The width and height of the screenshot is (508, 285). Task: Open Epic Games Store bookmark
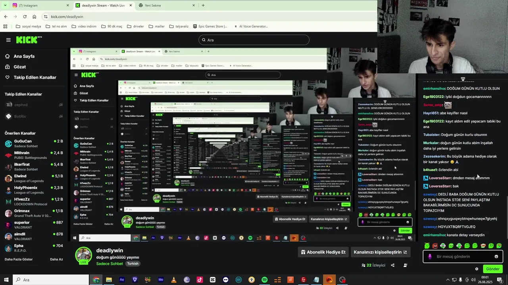[x=210, y=27]
